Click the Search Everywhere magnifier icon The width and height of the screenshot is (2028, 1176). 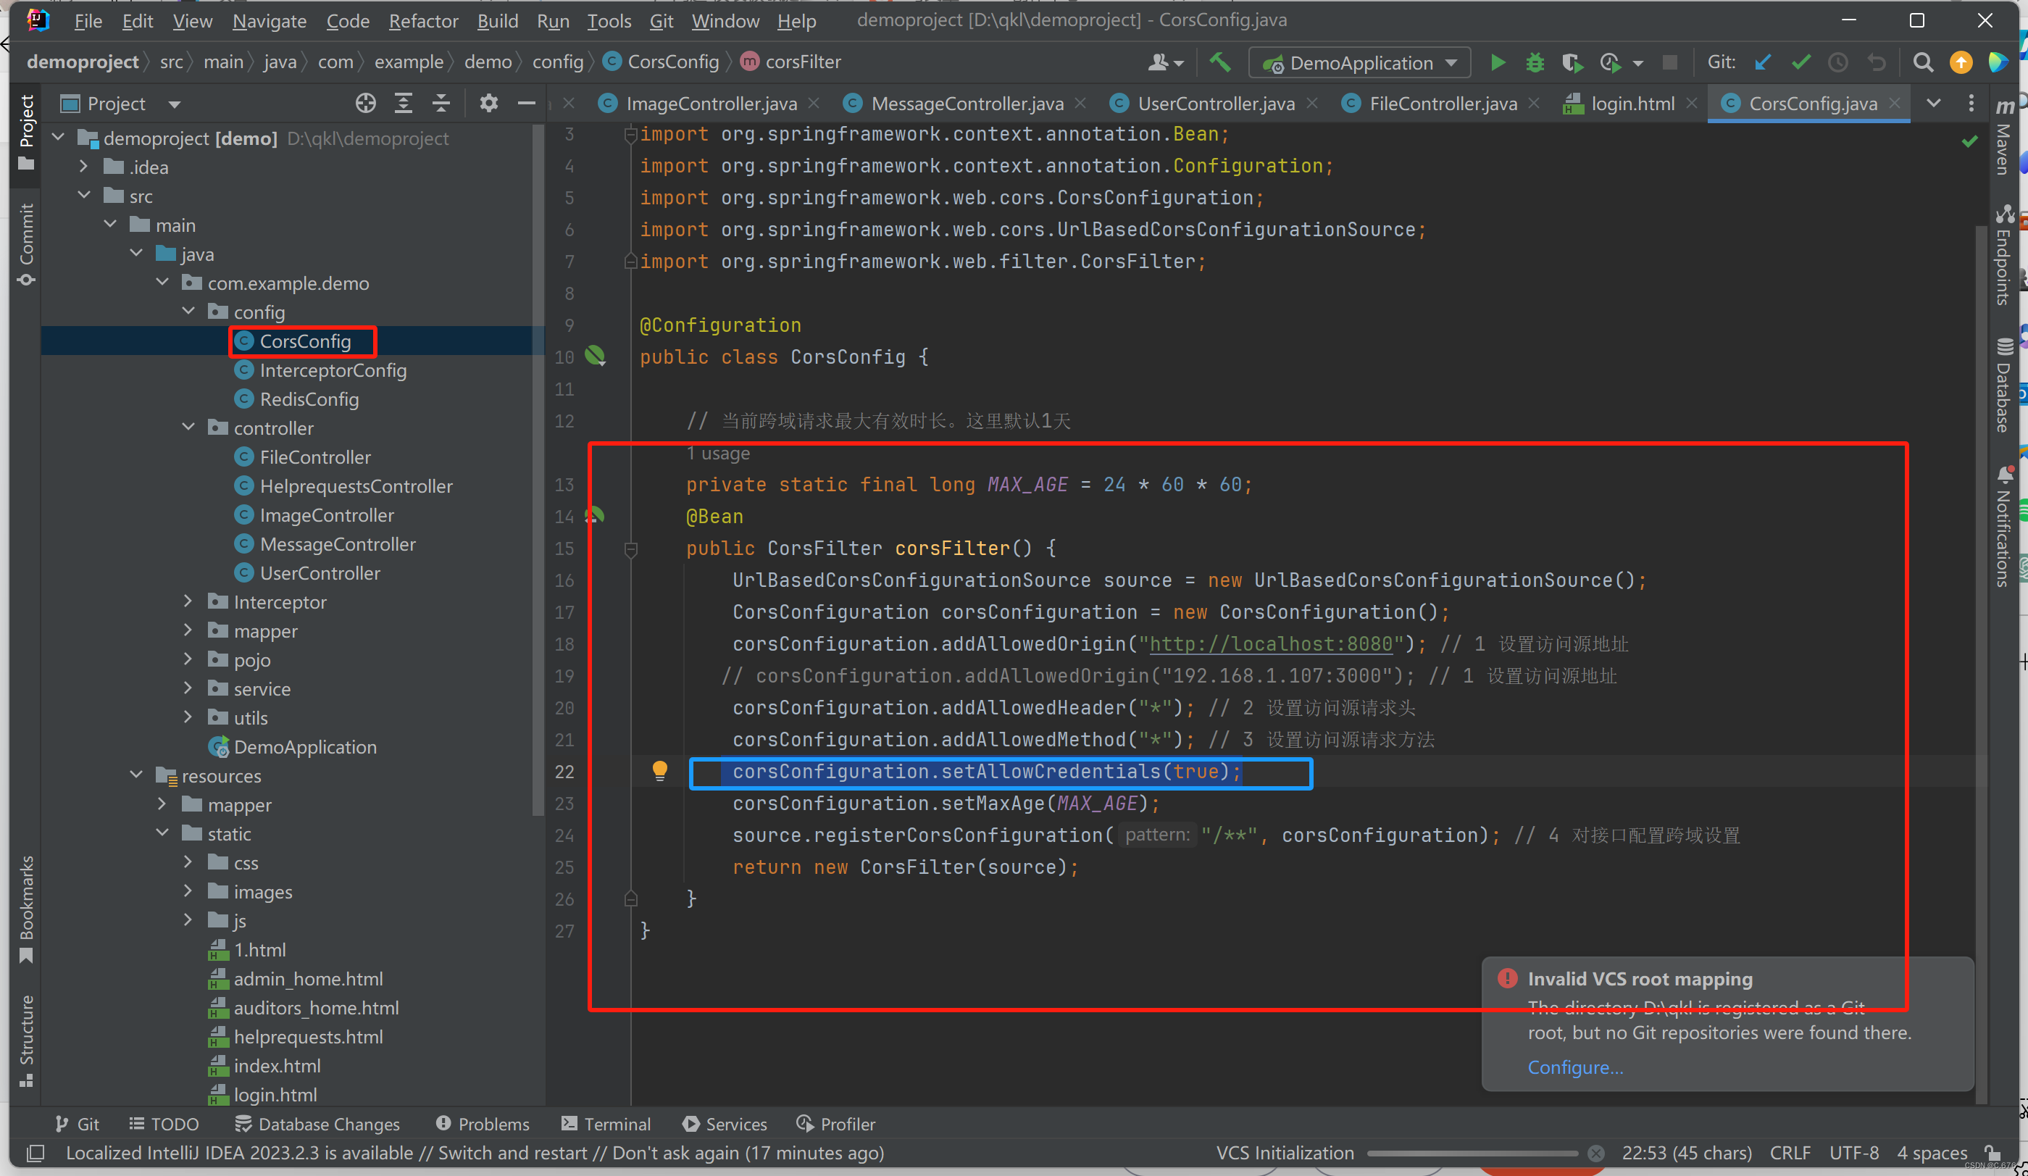click(x=1922, y=63)
